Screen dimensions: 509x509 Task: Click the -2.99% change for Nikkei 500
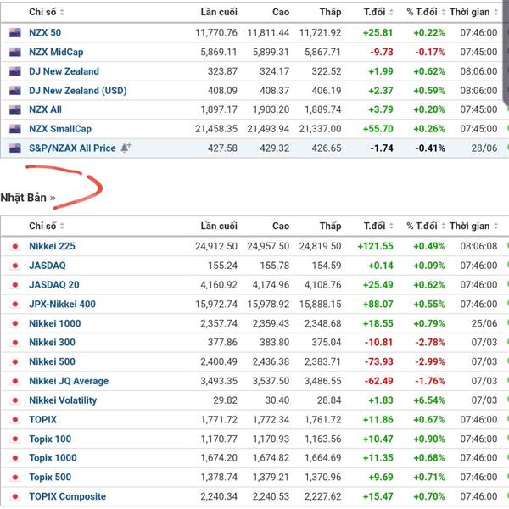[x=430, y=361]
